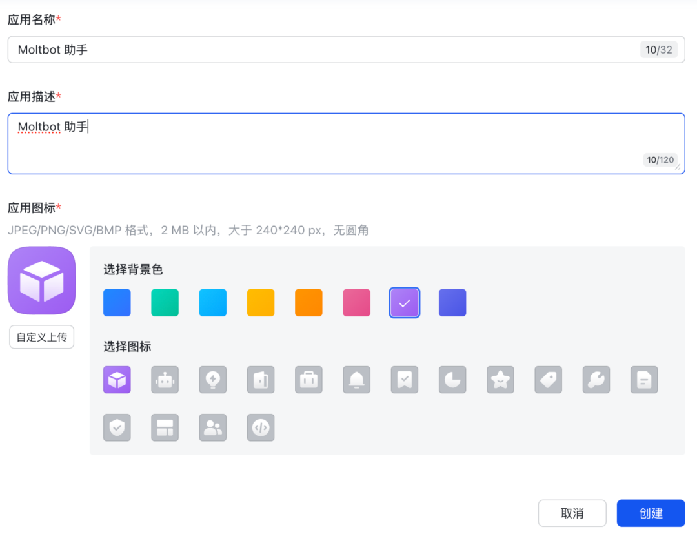This screenshot has height=534, width=697.
Task: Select the pink background color
Action: click(x=356, y=303)
